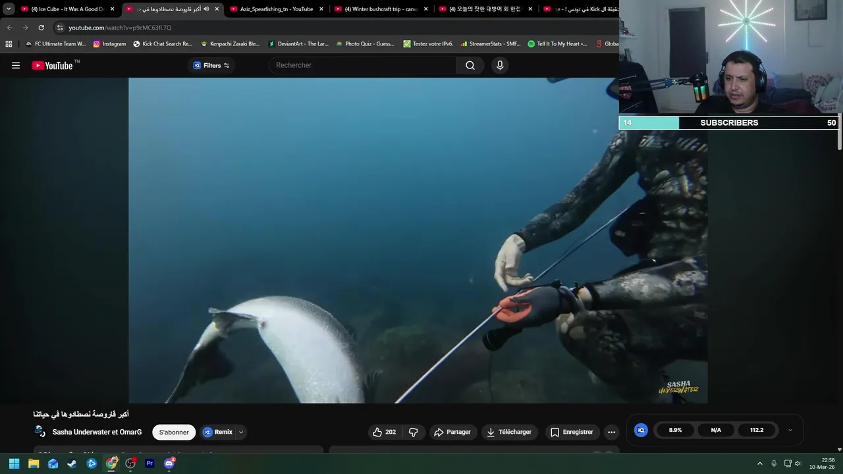Click the 8.9% vidIQ stat pill
The height and width of the screenshot is (474, 843).
675,430
